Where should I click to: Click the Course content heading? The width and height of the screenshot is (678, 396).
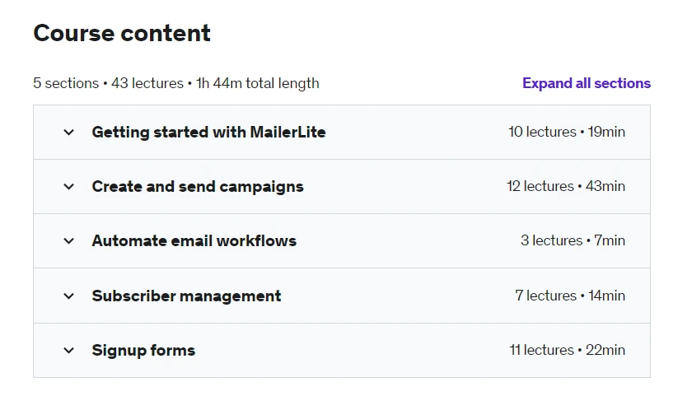click(x=122, y=34)
